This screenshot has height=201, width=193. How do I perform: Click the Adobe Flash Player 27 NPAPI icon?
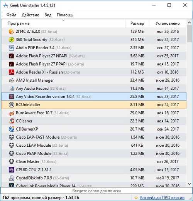pyautogui.click(x=11, y=56)
